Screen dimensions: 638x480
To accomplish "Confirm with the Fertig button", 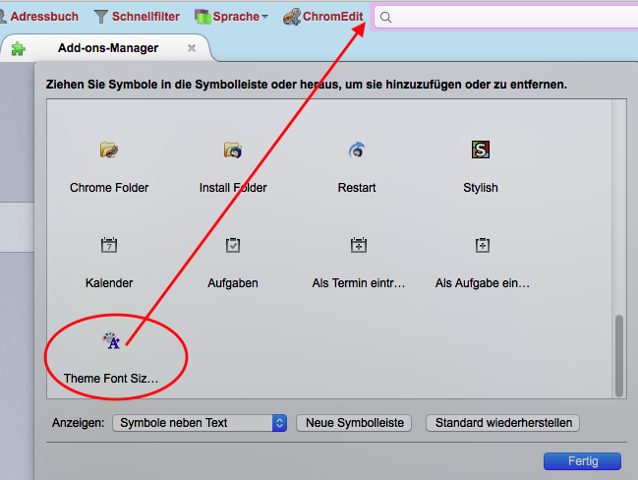I will pyautogui.click(x=582, y=461).
